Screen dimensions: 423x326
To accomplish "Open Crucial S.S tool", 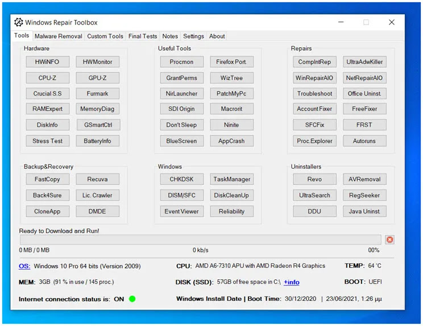I will tap(48, 94).
